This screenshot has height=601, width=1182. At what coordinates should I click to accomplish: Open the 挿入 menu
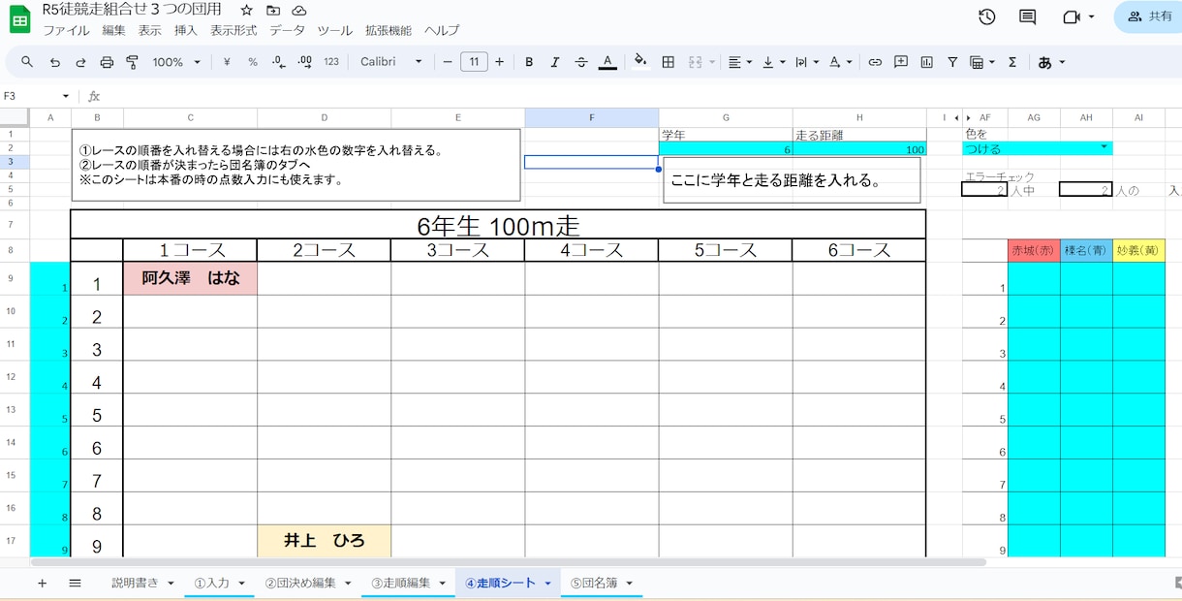[x=186, y=31]
